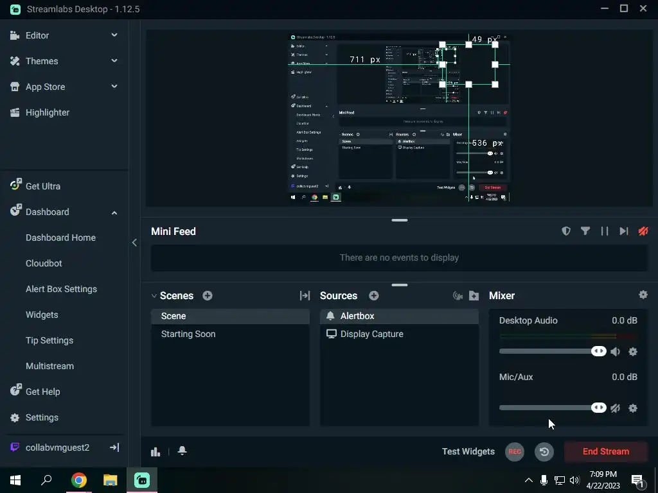The height and width of the screenshot is (493, 658).
Task: Click End Stream button
Action: coord(605,451)
